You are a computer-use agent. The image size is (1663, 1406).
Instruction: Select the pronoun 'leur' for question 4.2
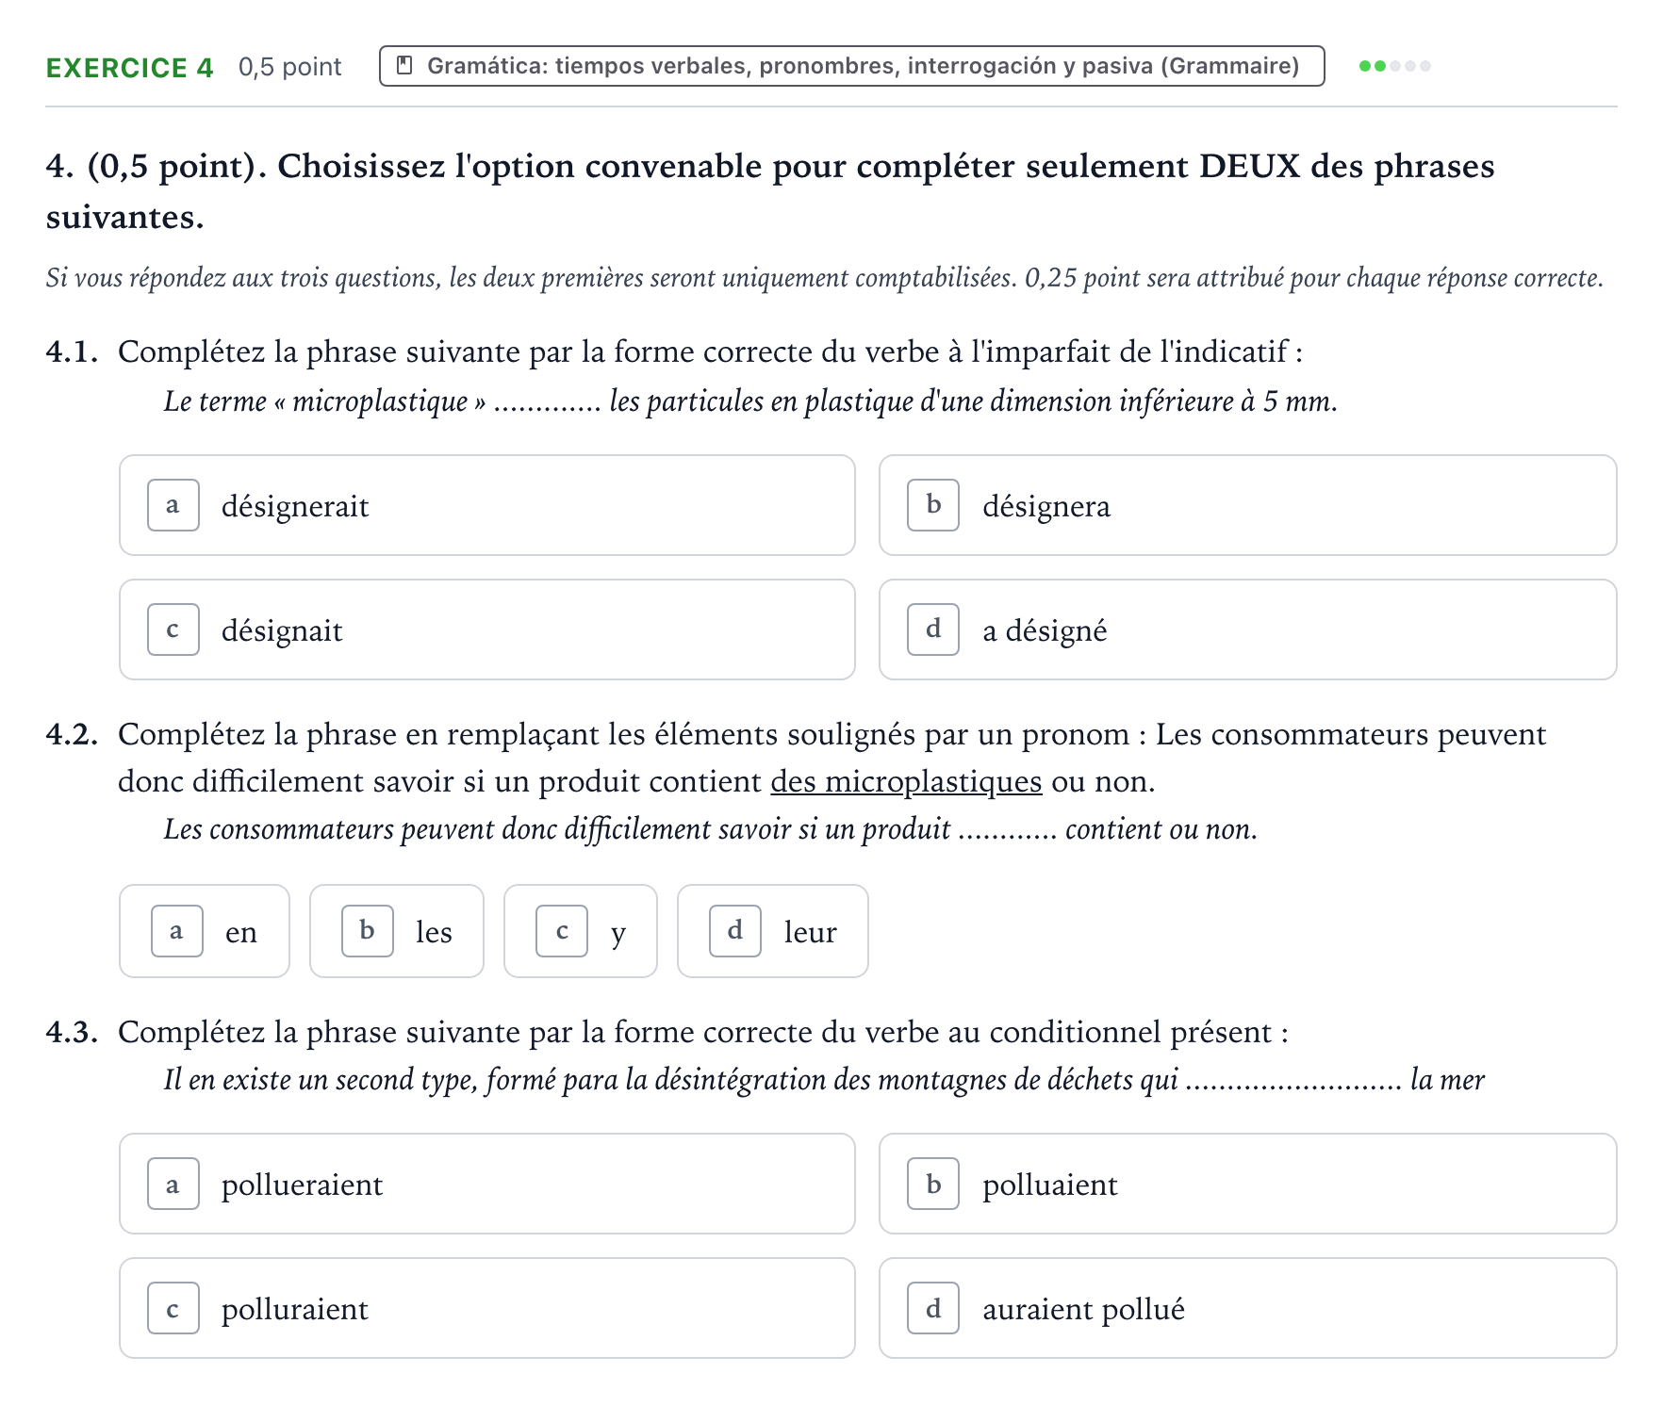[773, 931]
